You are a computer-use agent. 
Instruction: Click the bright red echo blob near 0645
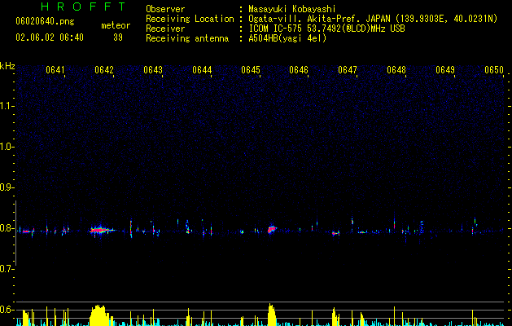[x=272, y=229]
